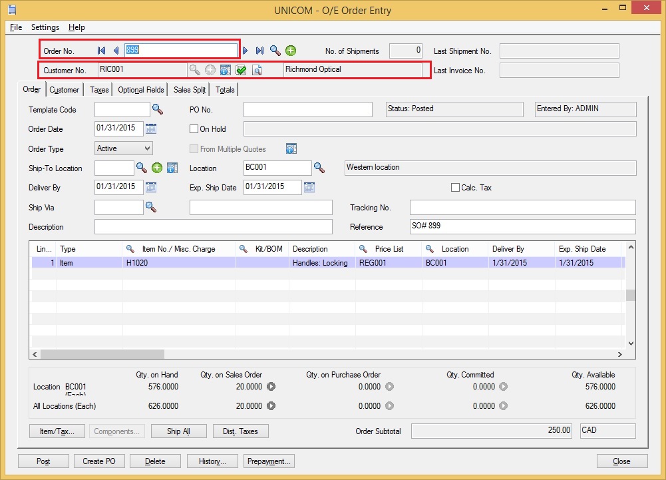Open the Order No. finder magnifier
Screen dimensions: 666x480
click(275, 51)
